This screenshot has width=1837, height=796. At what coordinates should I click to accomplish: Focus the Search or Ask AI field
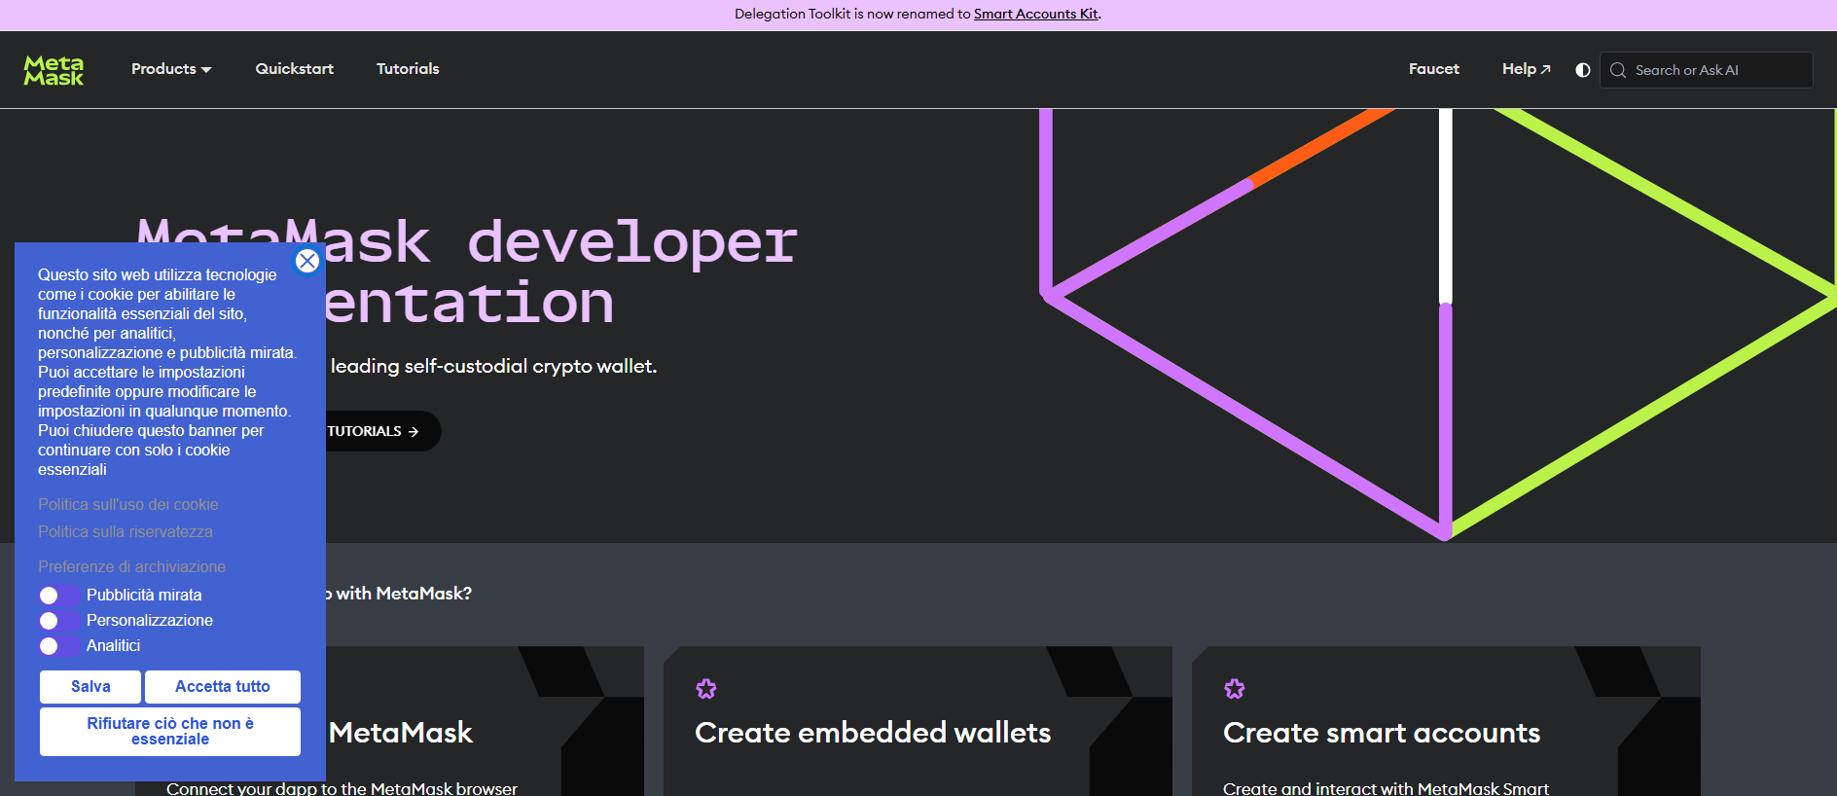1707,70
